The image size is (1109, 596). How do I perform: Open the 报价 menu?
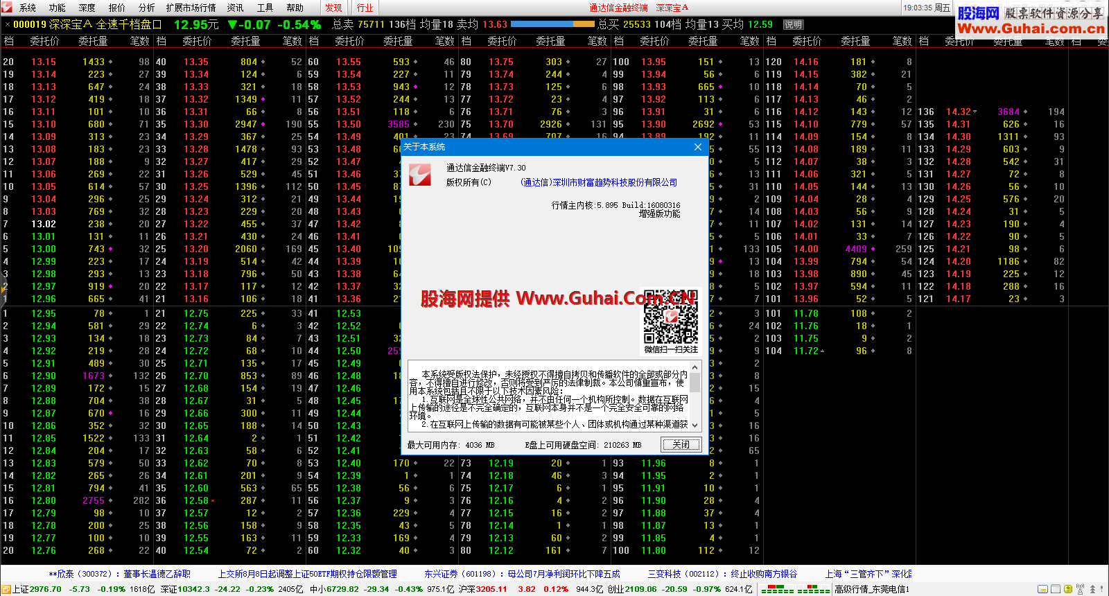pos(117,8)
